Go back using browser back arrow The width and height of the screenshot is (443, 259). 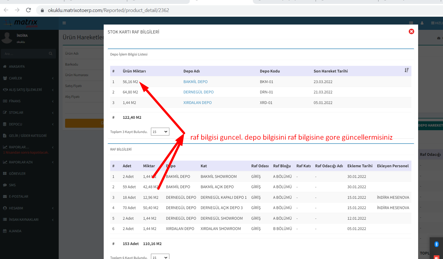pos(6,10)
